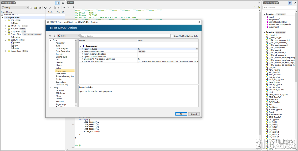This screenshot has width=298, height=151.
Task: Select Code Generation in the options list
Action: click(x=63, y=51)
